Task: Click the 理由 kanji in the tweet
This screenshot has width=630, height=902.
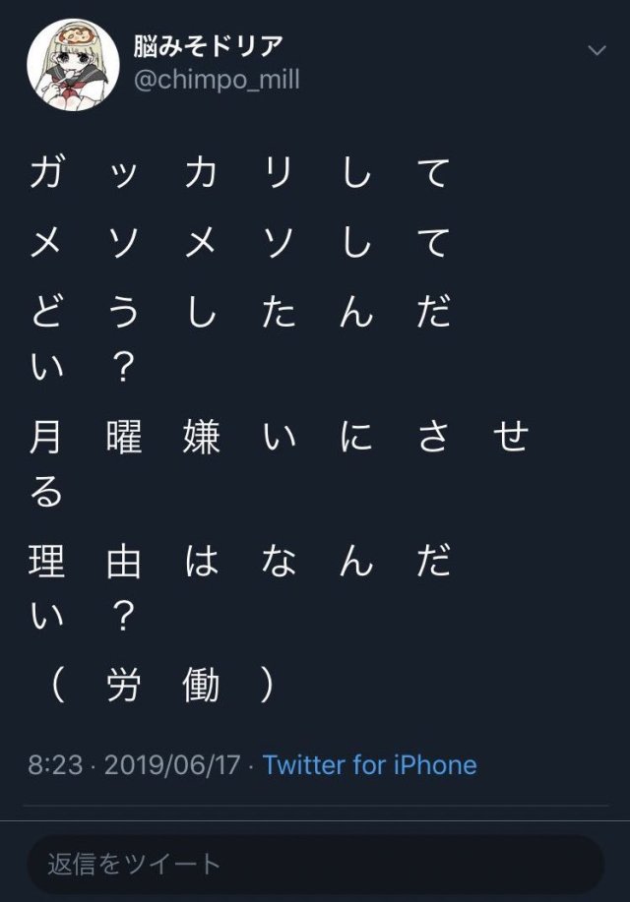Action: [x=85, y=562]
